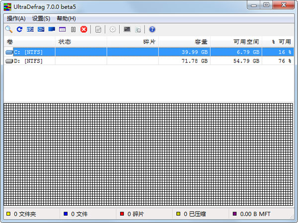Click the '0 已压缩' status bar text

point(195,214)
